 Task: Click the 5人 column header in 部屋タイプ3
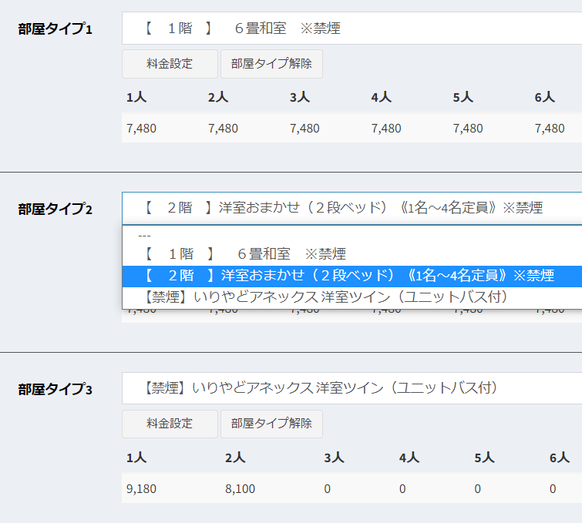[484, 458]
